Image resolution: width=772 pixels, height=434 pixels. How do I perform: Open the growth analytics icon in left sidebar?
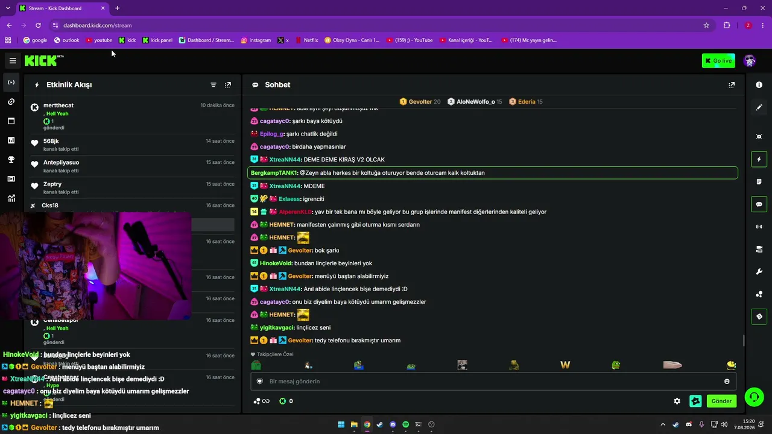11,198
